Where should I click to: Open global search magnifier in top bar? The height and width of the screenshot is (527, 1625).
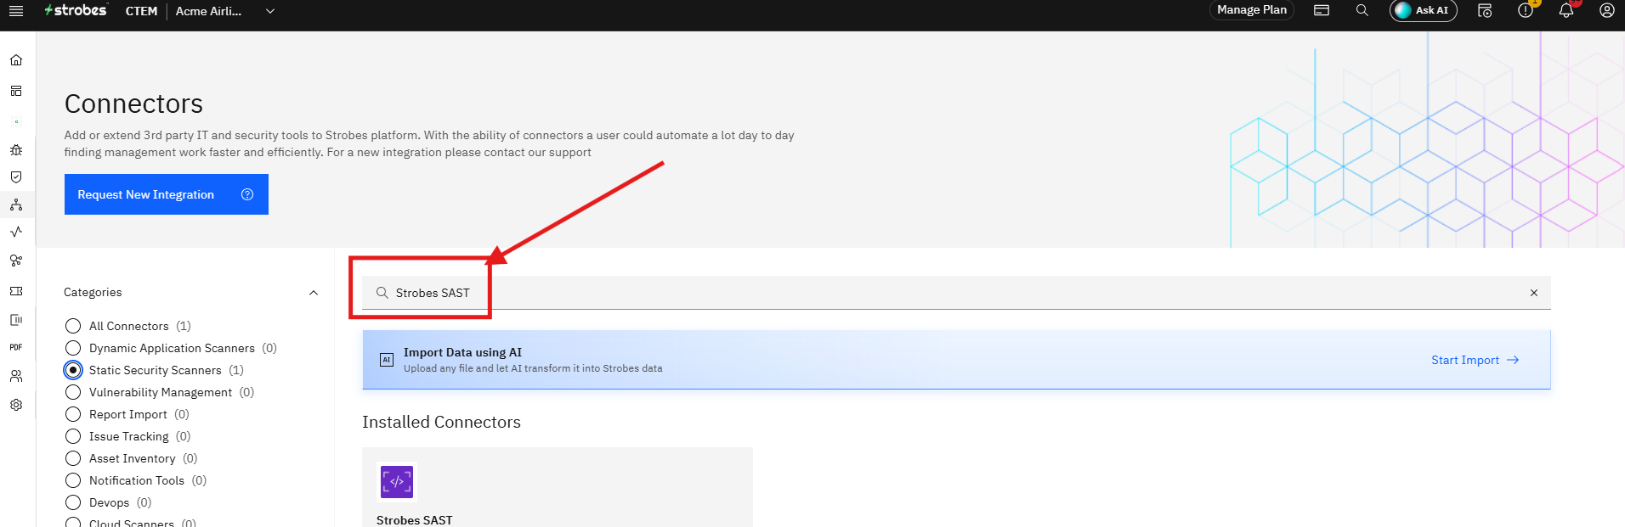point(1362,10)
